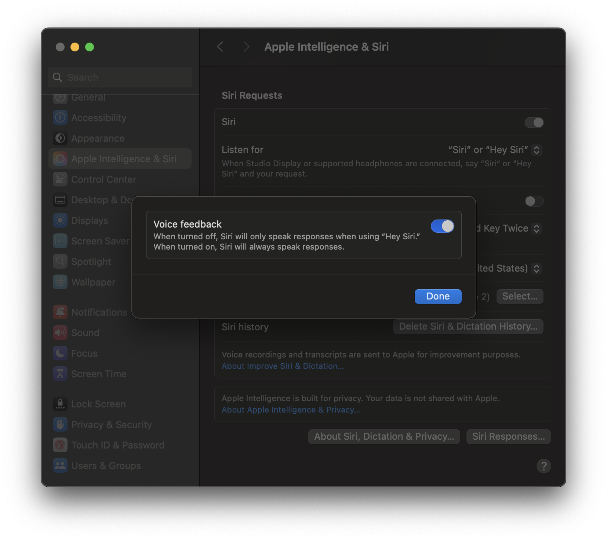Select the Appearance icon in sidebar

tap(60, 138)
